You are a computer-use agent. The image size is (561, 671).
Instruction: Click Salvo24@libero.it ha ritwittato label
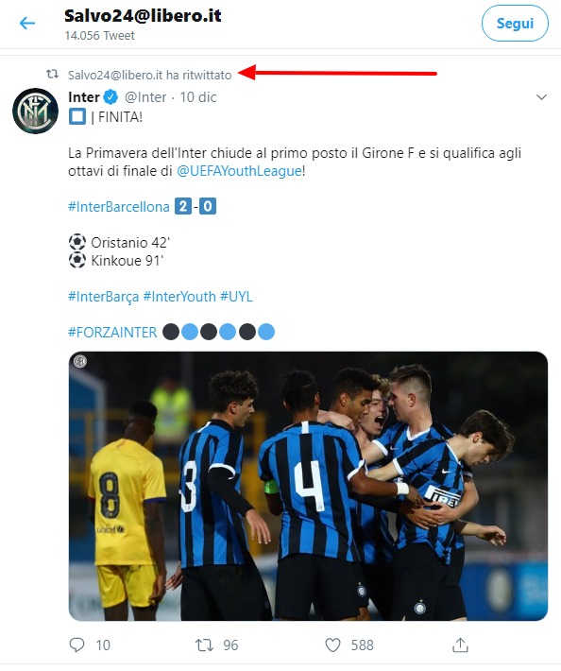click(x=149, y=75)
